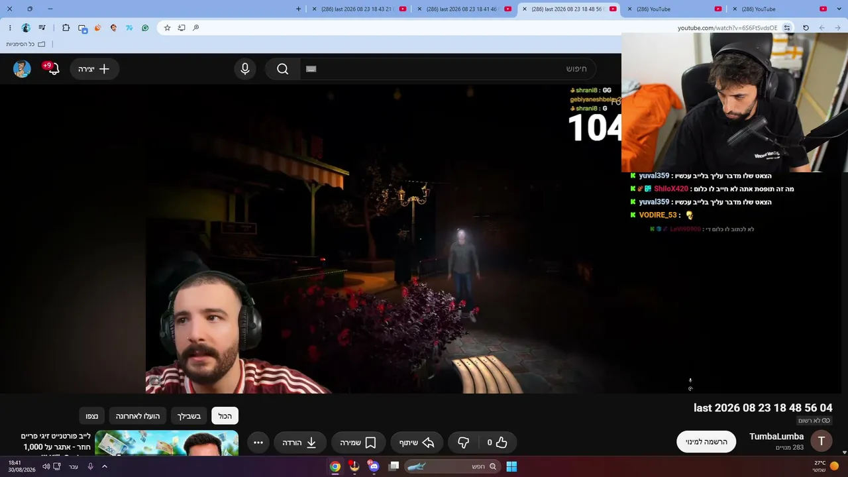Image resolution: width=848 pixels, height=477 pixels.
Task: Select the 'נצפו' filter chip
Action: point(92,416)
